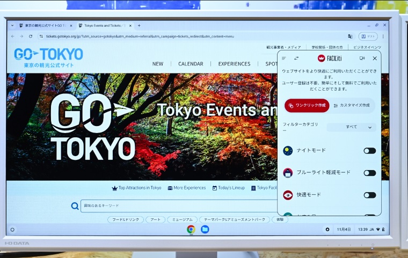408x258 pixels.
Task: Open the EXPERIENCES menu item
Action: click(x=234, y=64)
